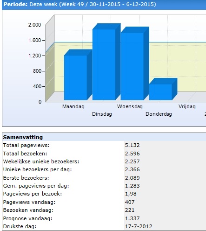Click the 'Drukste dag:' label
Image resolution: width=206 pixels, height=231 pixels.
(20, 226)
